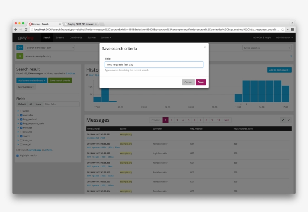
Task: Enable the action field checkbox
Action: (x=21, y=111)
